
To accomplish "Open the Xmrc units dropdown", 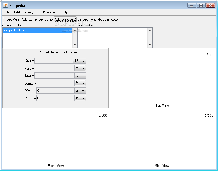I will click(x=80, y=83).
